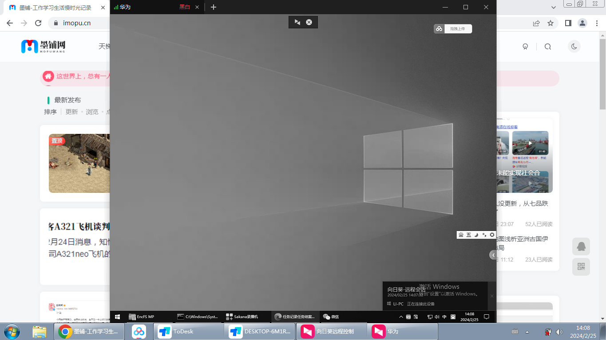Expand the remote tray hidden icons arrow
This screenshot has width=606, height=340.
pyautogui.click(x=401, y=317)
